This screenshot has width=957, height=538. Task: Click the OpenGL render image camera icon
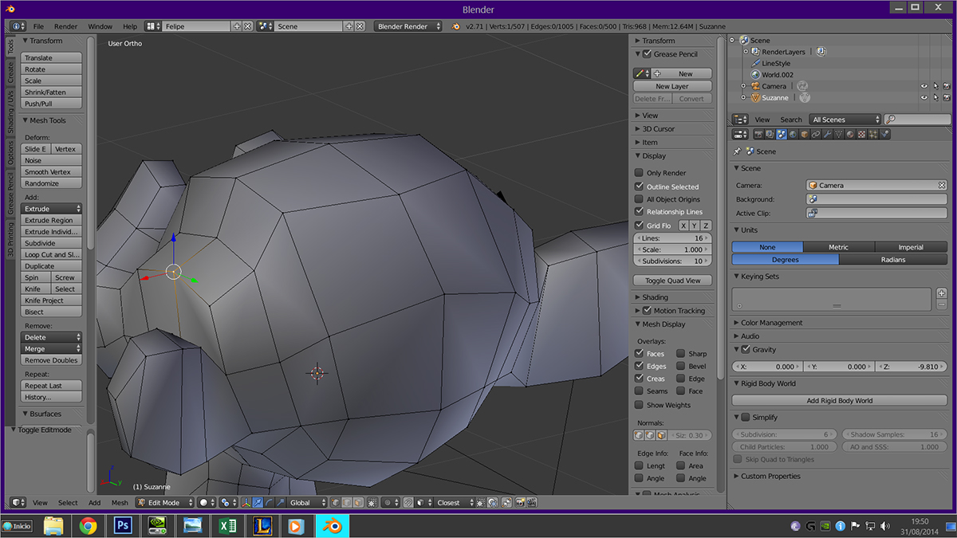pyautogui.click(x=521, y=503)
